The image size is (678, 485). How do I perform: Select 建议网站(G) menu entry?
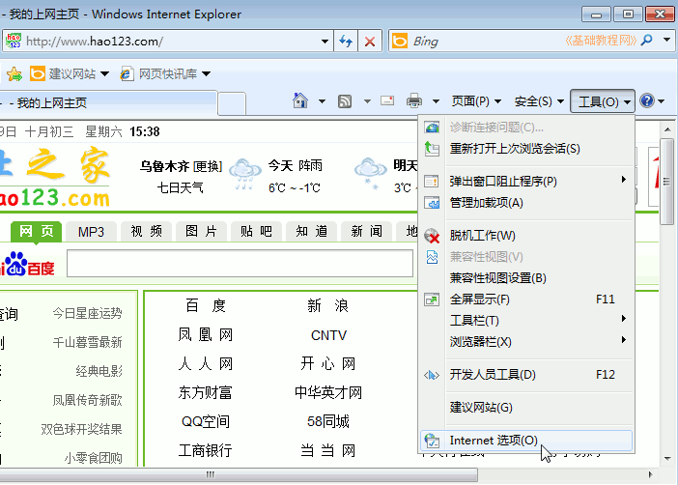click(x=526, y=407)
